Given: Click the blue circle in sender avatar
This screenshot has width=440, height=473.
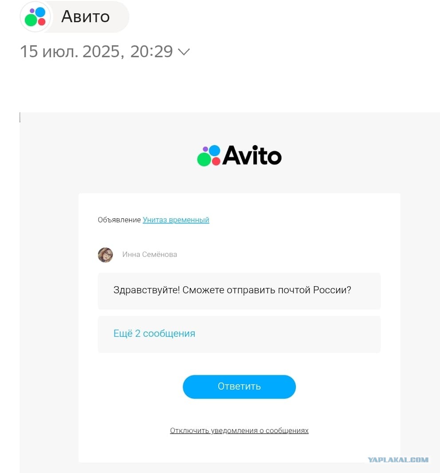Looking at the screenshot, I should click(x=40, y=13).
